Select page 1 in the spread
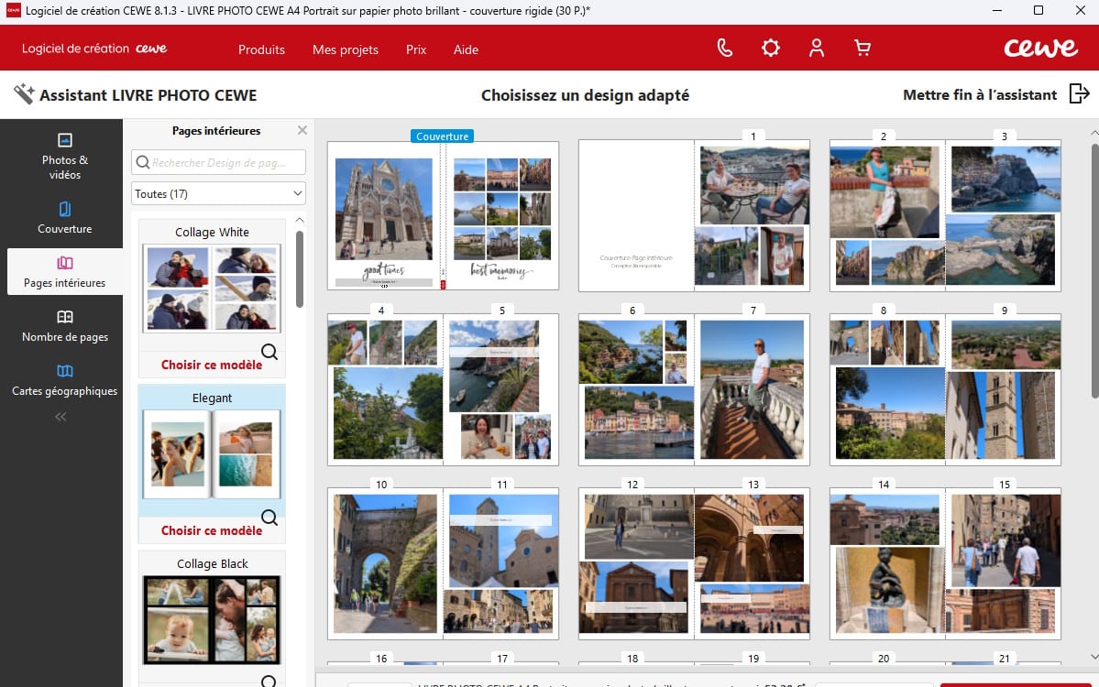This screenshot has width=1099, height=687. tap(752, 215)
